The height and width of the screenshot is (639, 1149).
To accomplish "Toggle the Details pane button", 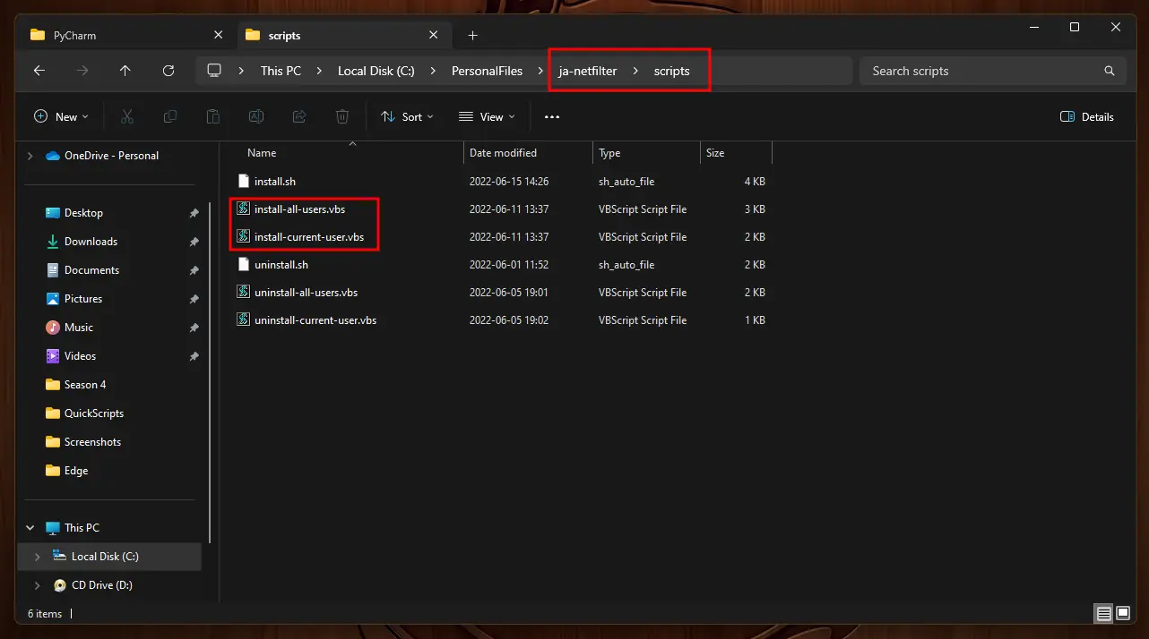I will tap(1085, 116).
